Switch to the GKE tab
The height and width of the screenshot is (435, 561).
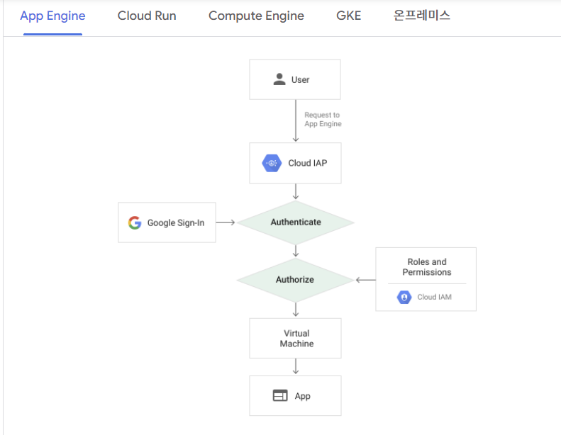click(x=348, y=16)
